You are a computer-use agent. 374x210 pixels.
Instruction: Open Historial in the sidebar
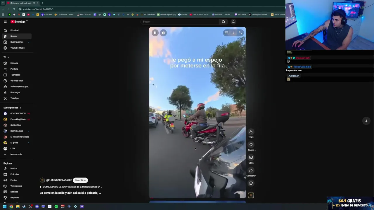tap(16, 63)
